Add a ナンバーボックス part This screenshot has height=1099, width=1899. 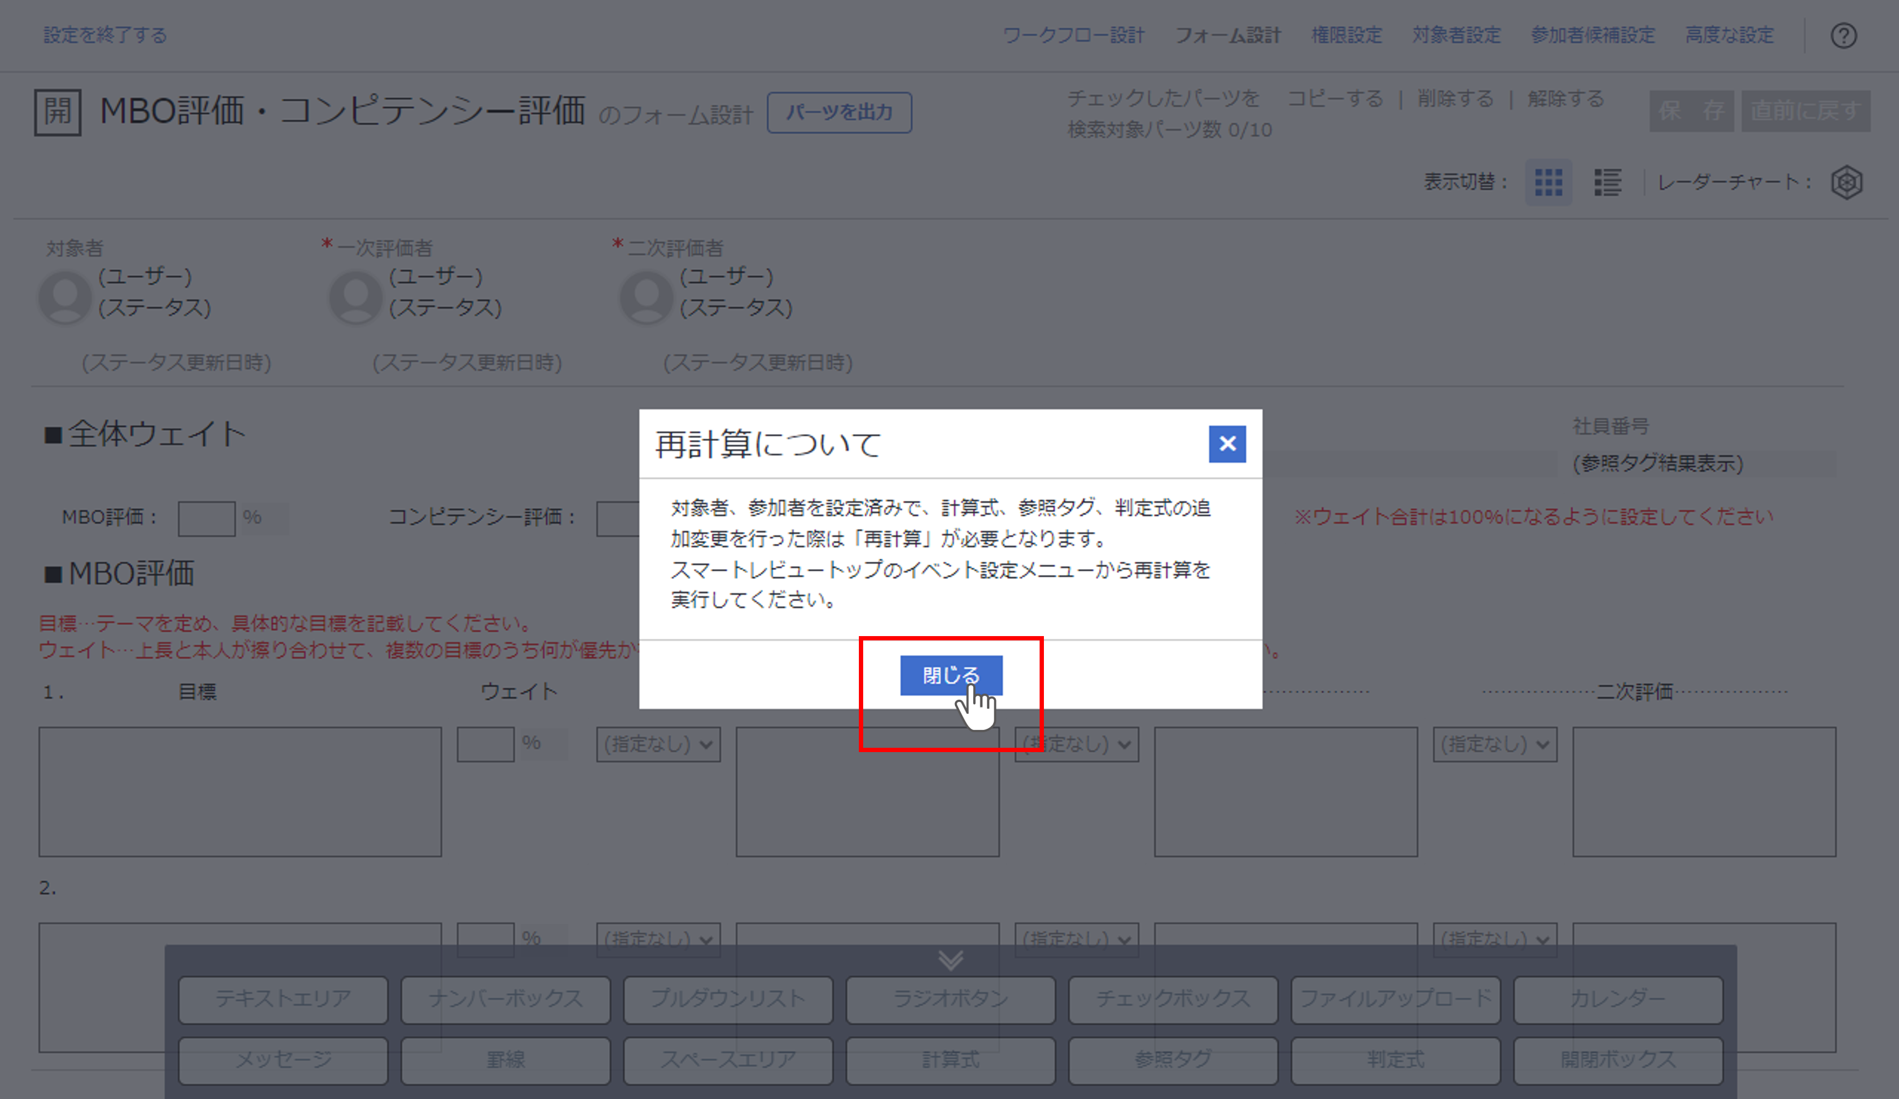pyautogui.click(x=506, y=1000)
